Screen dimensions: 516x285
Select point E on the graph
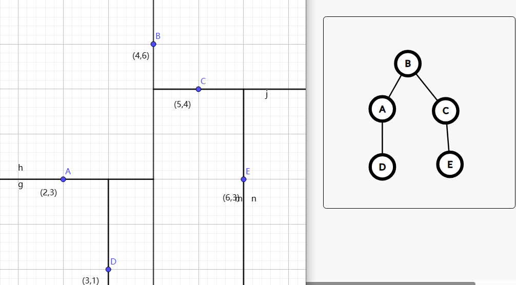tap(244, 179)
